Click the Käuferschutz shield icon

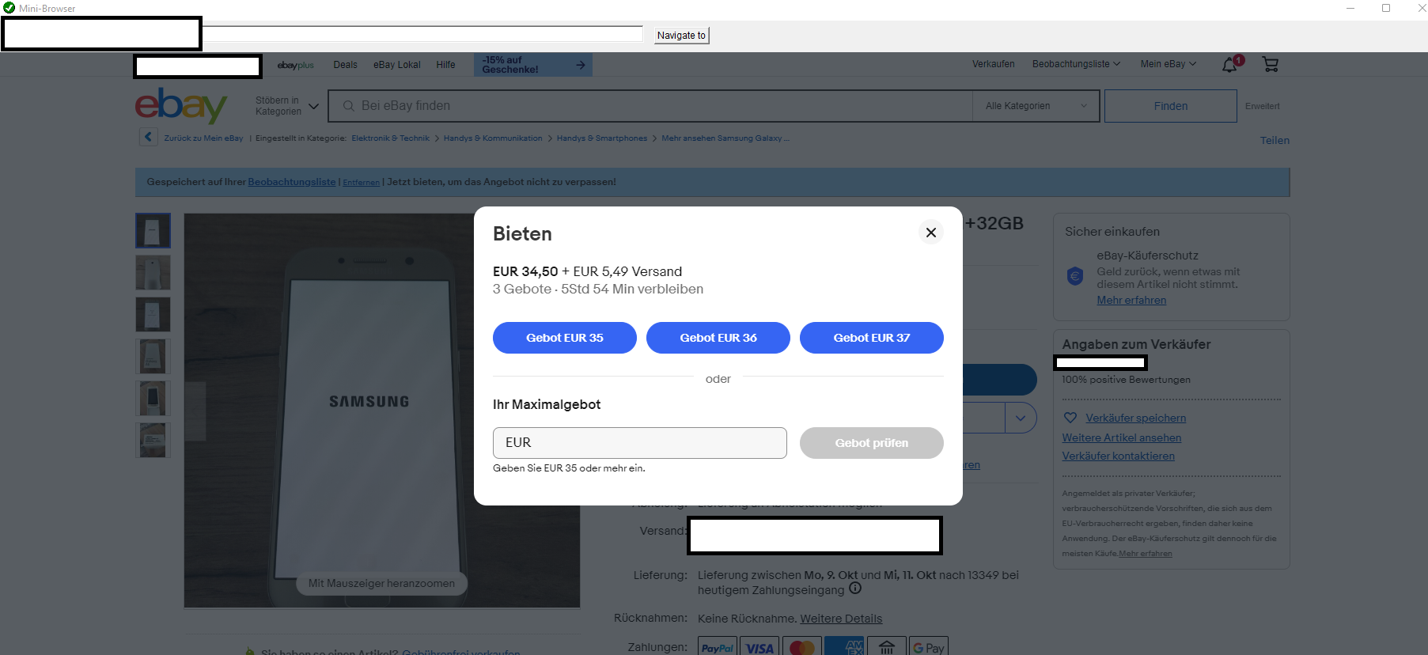[1075, 276]
